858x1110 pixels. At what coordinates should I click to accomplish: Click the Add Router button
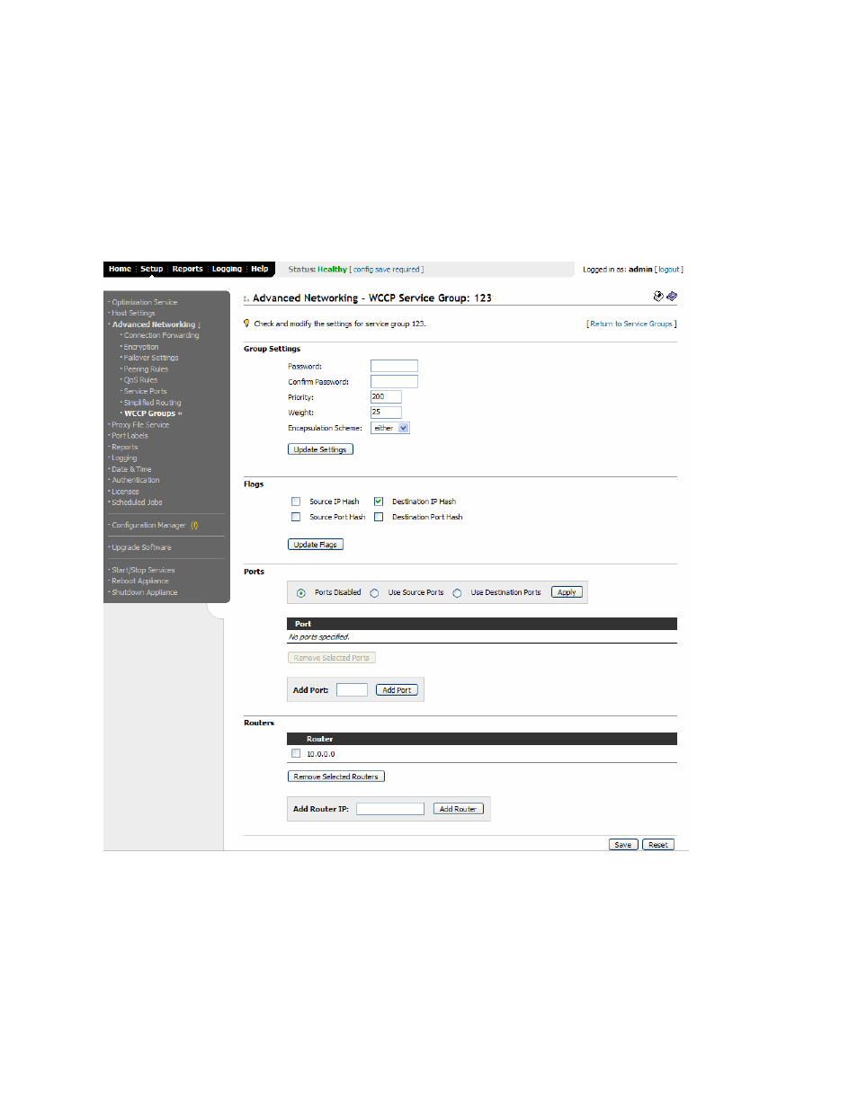[459, 809]
